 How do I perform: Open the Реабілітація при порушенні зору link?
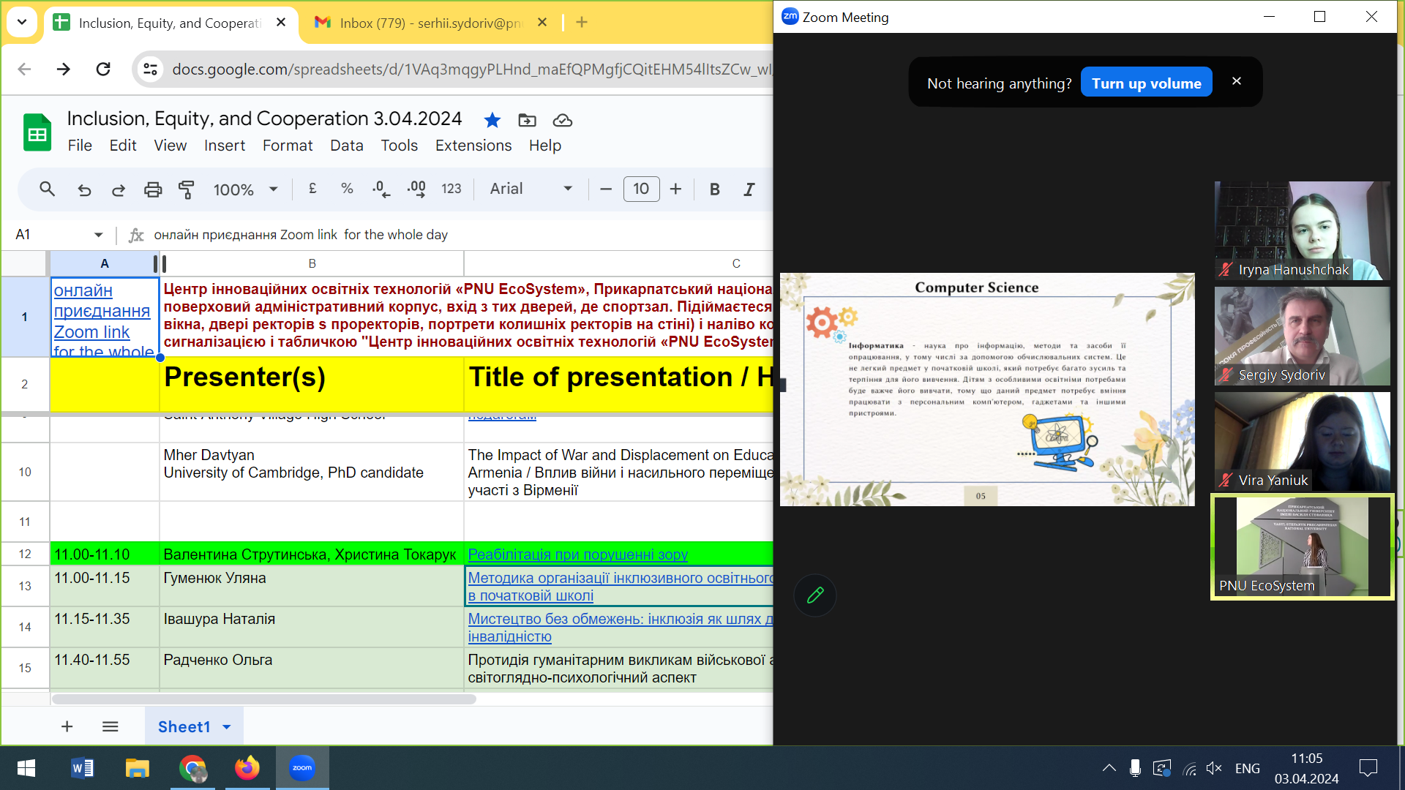[577, 554]
